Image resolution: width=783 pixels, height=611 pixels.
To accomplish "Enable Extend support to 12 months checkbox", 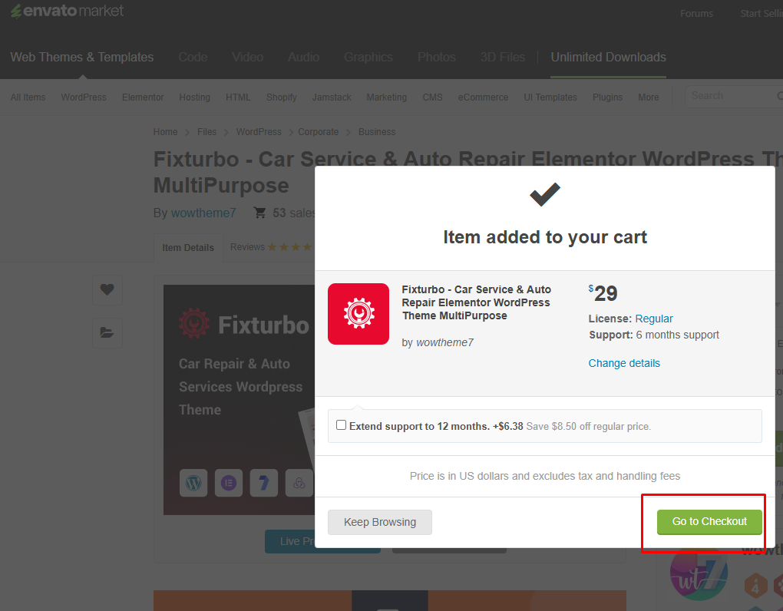I will tap(341, 424).
